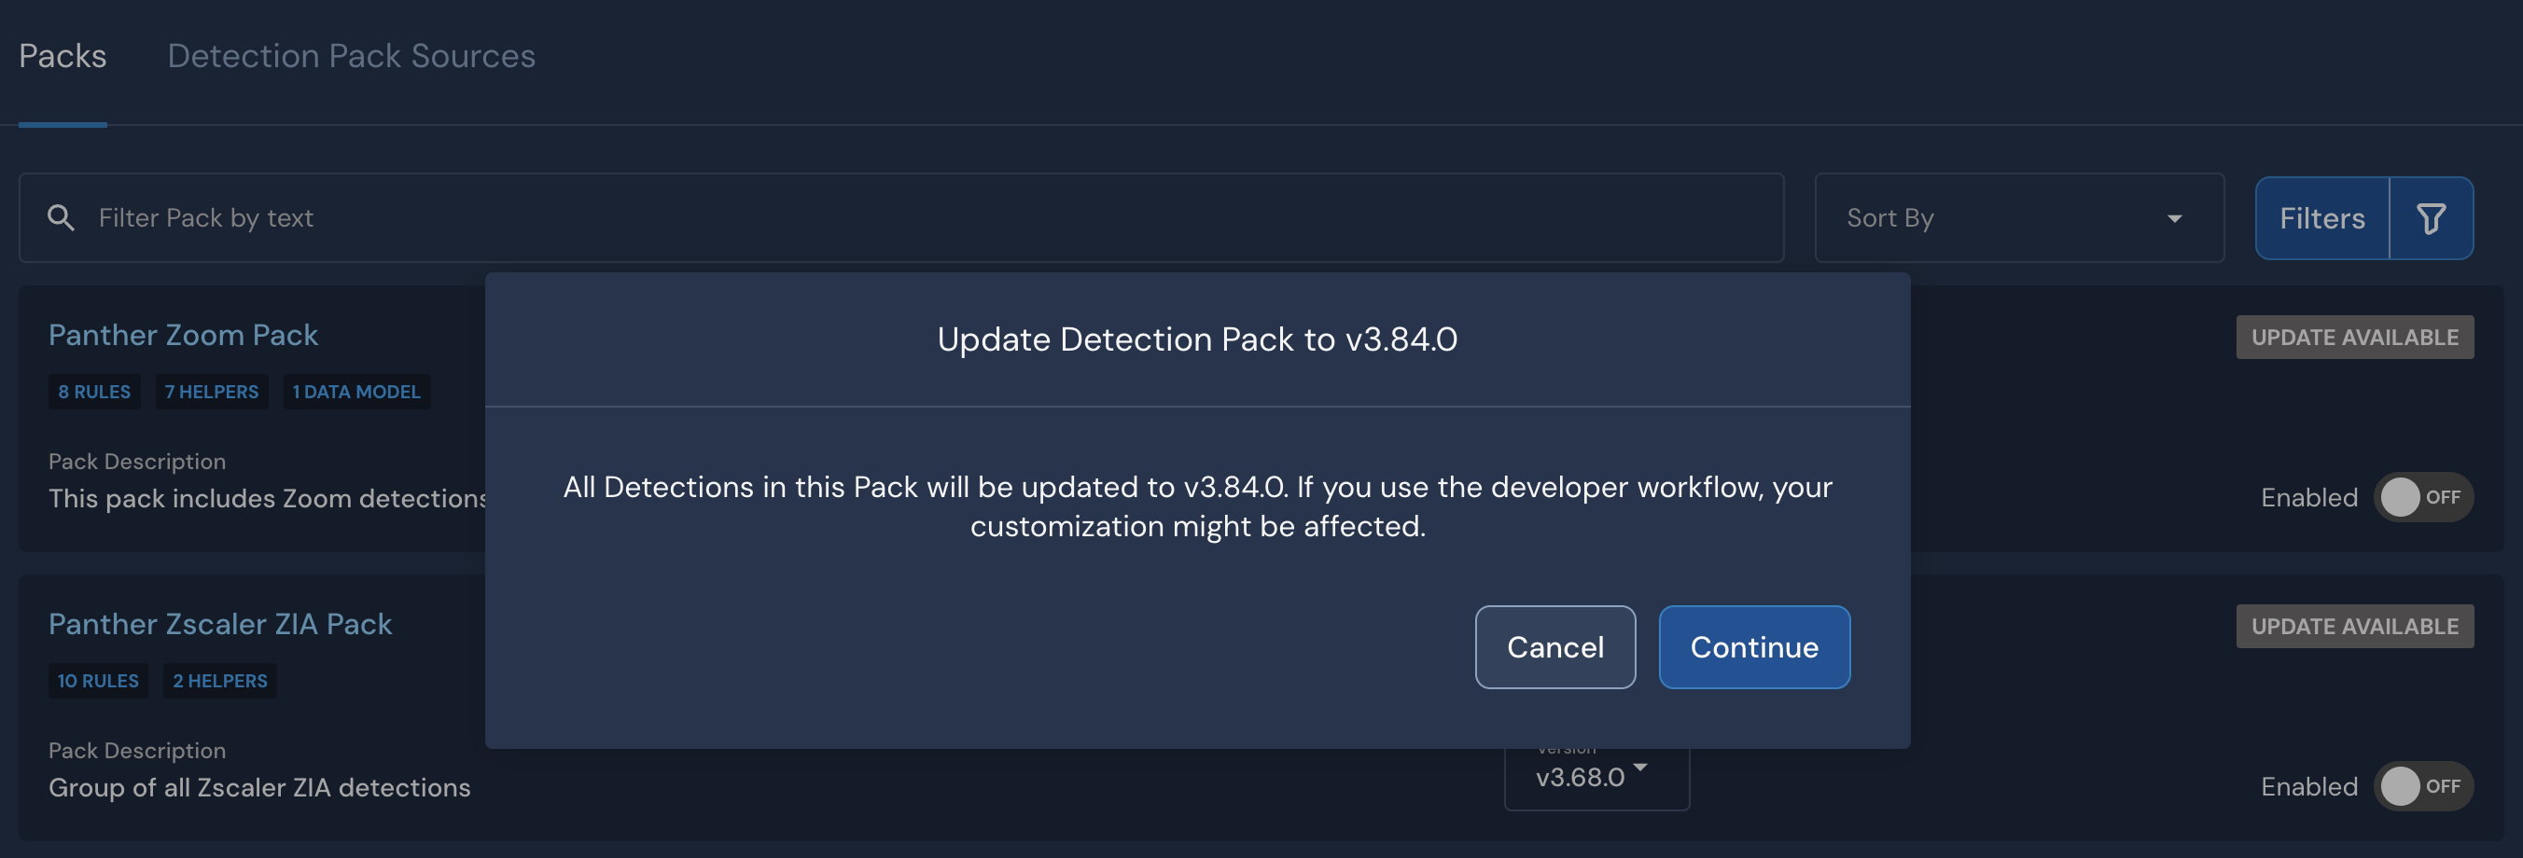Click UPDATE AVAILABLE badge for Zscaler ZIA Pack

pos(2356,626)
